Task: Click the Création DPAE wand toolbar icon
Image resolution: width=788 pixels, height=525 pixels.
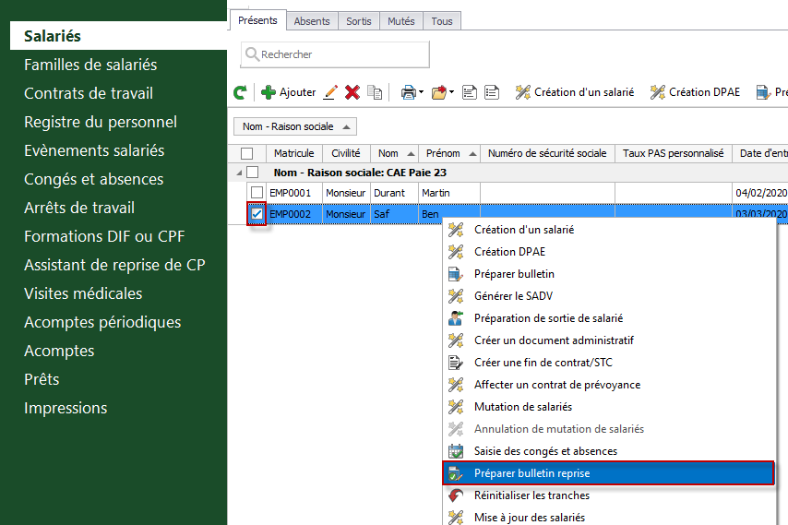Action: pos(657,92)
